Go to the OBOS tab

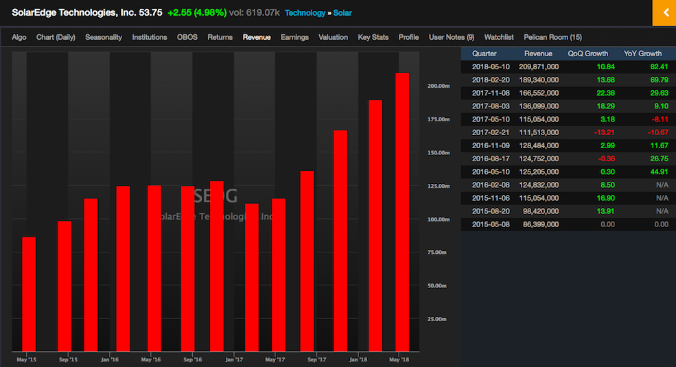(x=187, y=37)
